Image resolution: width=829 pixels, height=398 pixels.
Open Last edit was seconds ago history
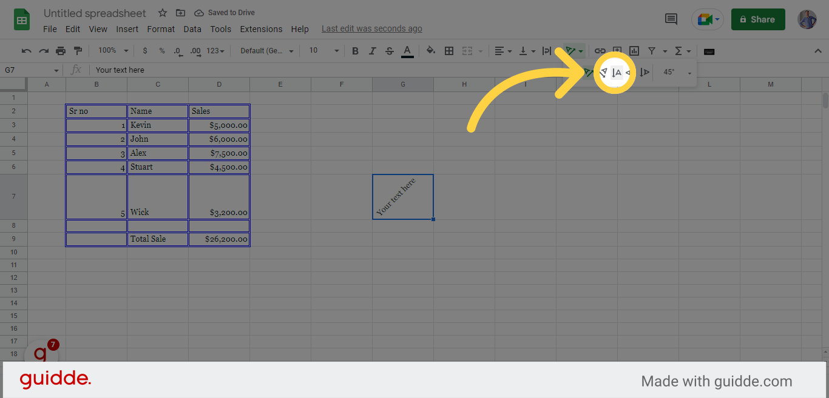(x=371, y=28)
